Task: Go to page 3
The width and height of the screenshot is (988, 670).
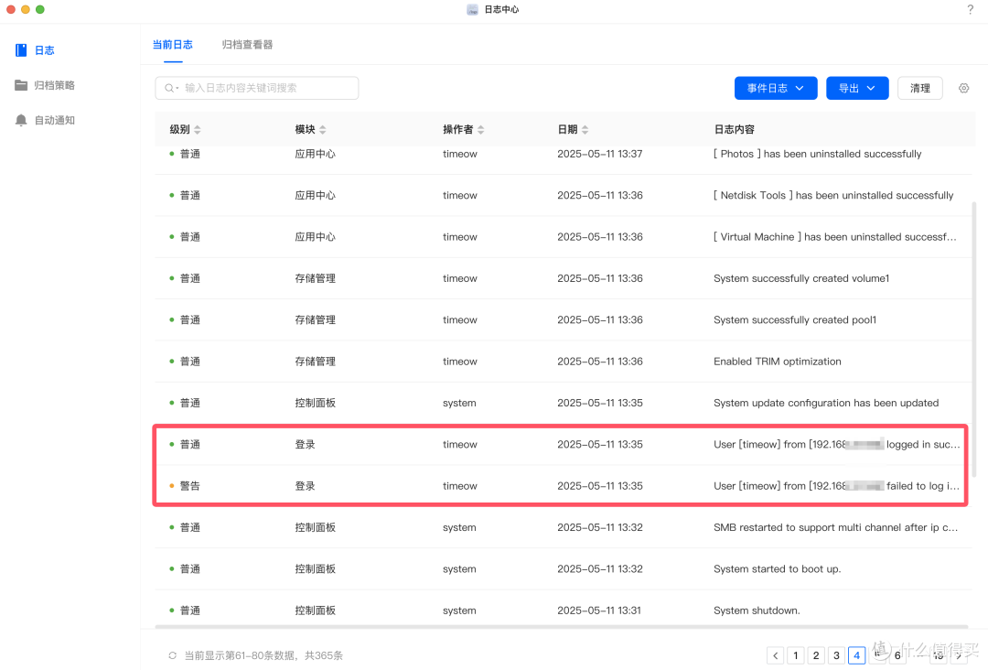Action: pyautogui.click(x=836, y=655)
